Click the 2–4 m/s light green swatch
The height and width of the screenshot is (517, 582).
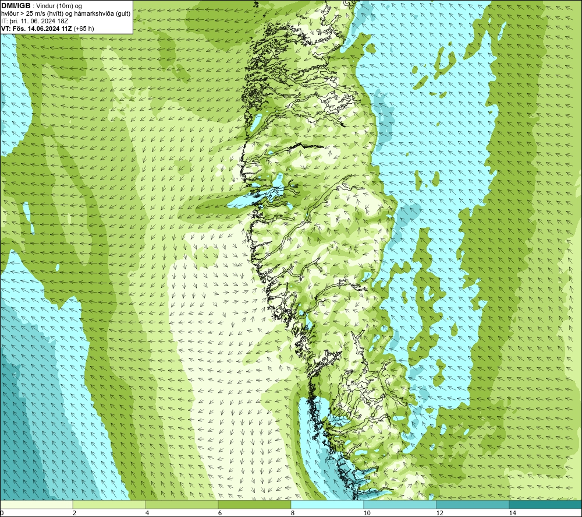(x=109, y=504)
